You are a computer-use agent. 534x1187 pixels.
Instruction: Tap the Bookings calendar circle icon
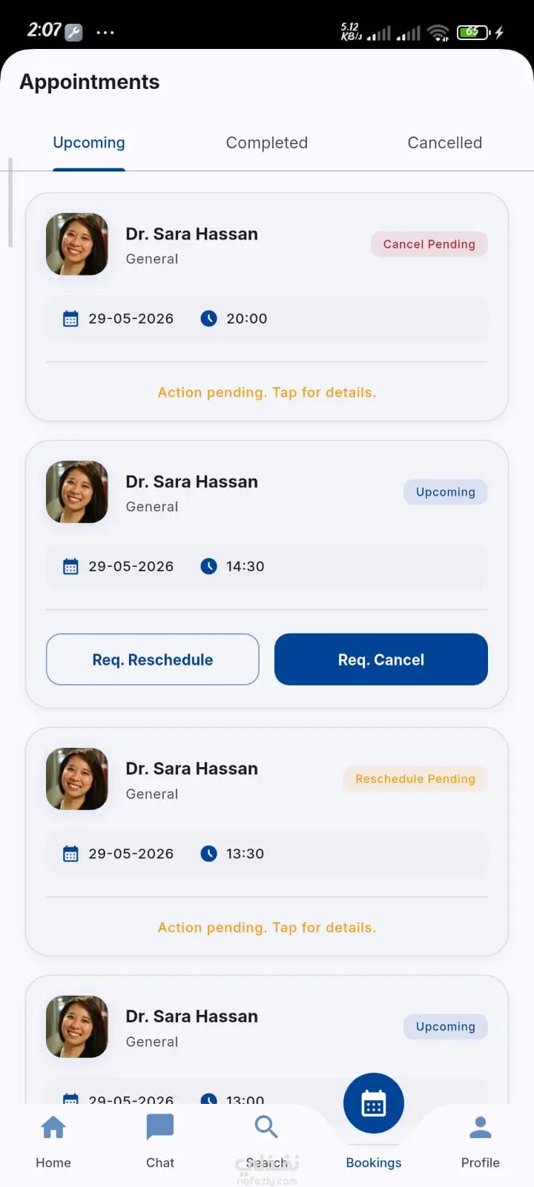tap(374, 1104)
